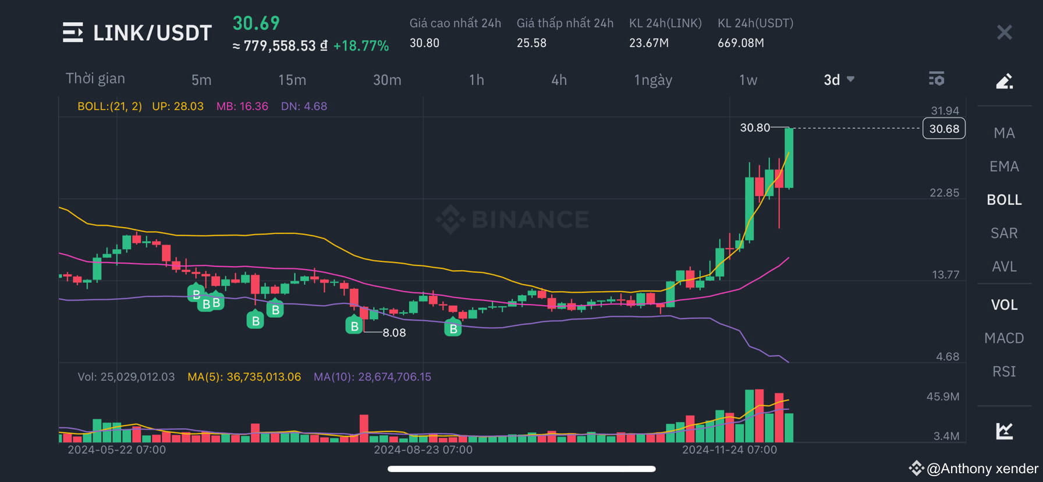1043x482 pixels.
Task: Tap the ≈ 779,558.53 đ converted price
Action: [x=280, y=46]
